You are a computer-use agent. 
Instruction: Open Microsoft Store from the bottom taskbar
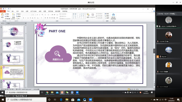point(73,99)
